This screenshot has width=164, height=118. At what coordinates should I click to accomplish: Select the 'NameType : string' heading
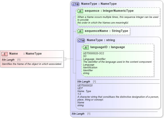coord(101,40)
